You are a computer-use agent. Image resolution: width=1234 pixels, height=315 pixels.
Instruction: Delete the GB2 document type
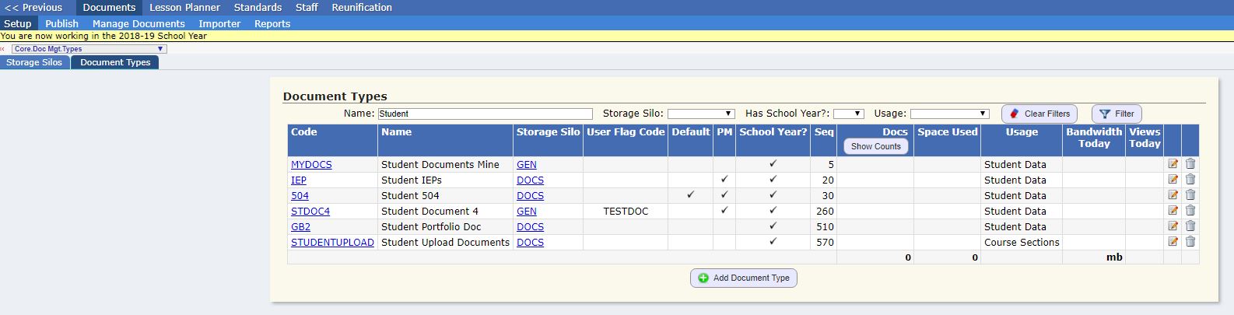click(1190, 226)
